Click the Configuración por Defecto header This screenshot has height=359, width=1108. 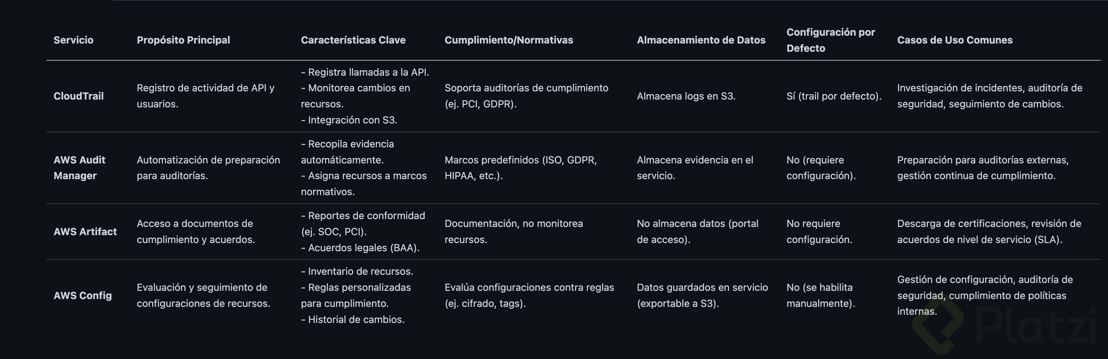pos(830,40)
